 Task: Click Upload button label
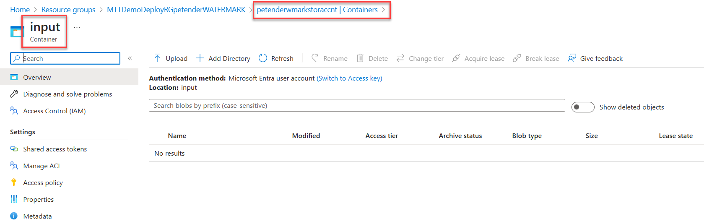[177, 58]
